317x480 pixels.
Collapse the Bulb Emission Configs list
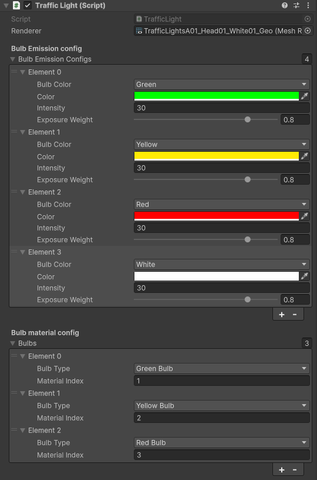pos(12,59)
